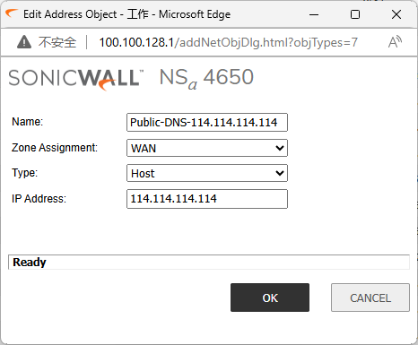Open the Type dropdown showing Host

207,173
